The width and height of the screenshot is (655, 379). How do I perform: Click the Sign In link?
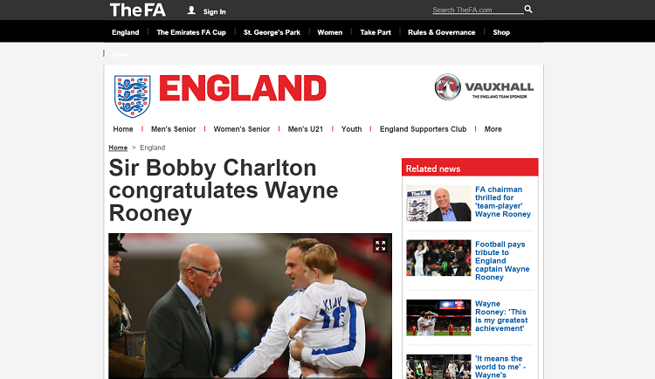(214, 11)
